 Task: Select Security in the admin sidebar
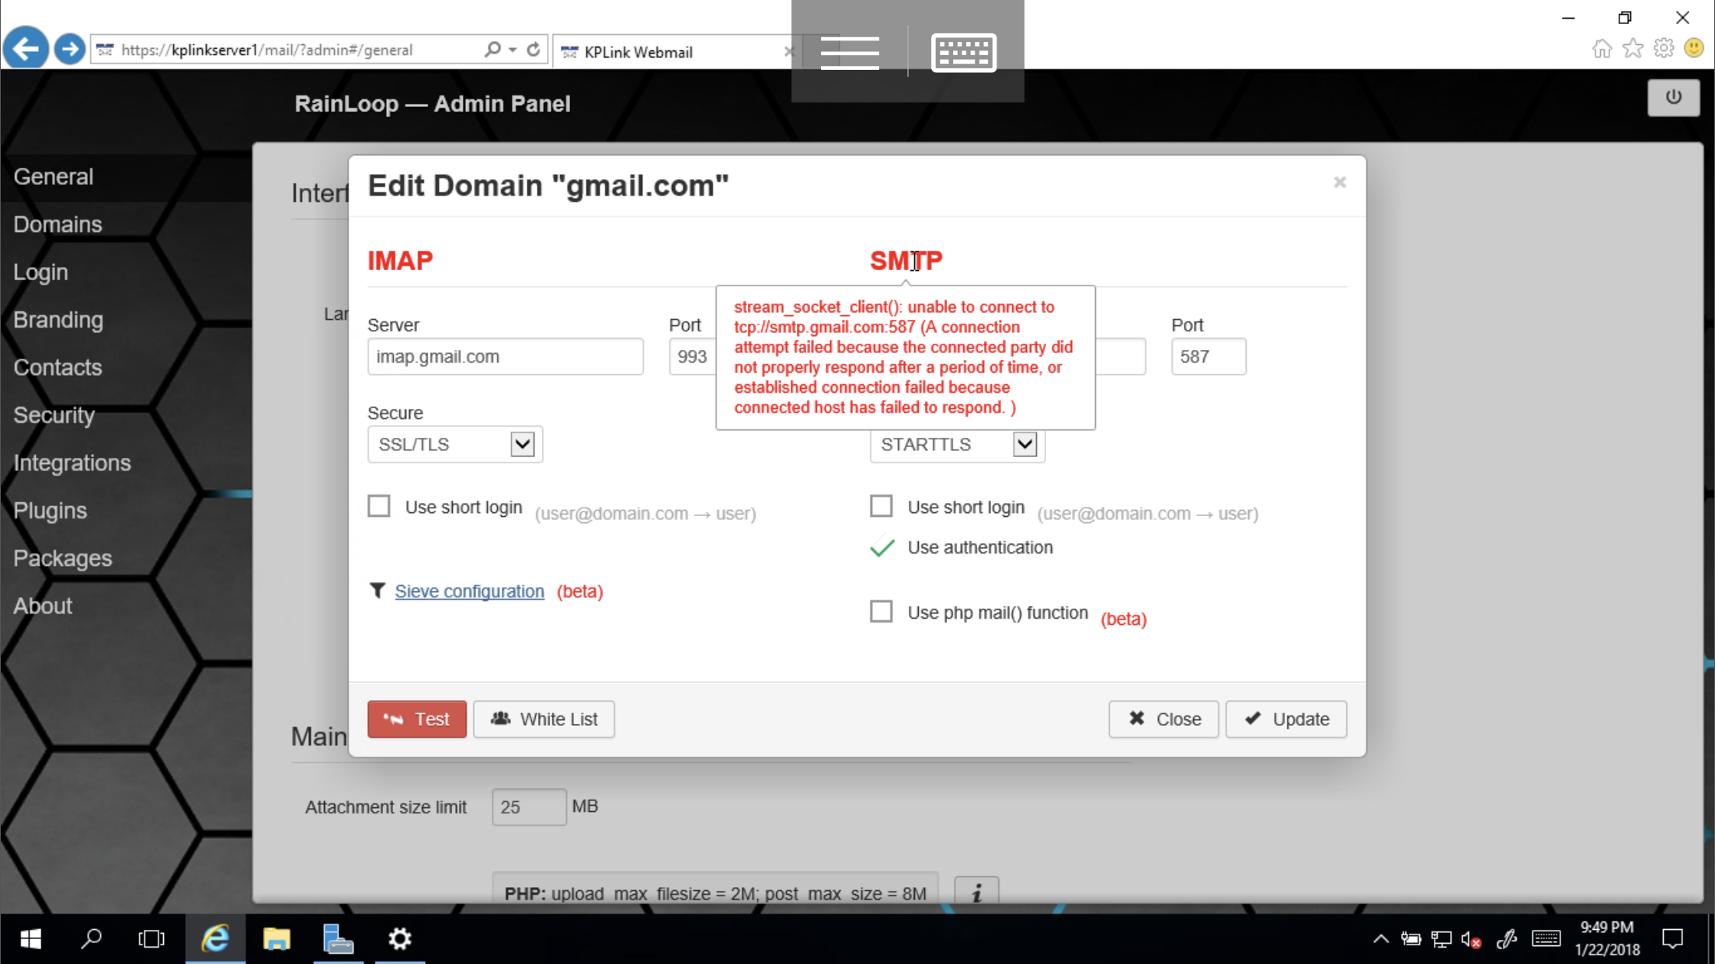tap(54, 414)
